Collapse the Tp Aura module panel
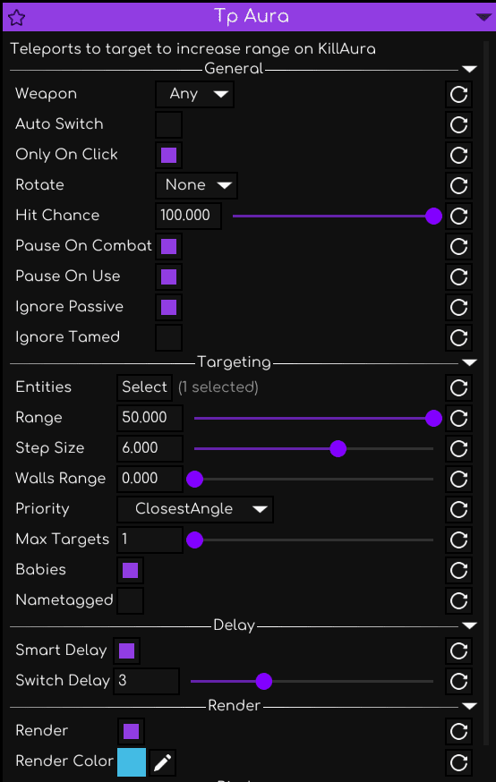 (x=483, y=18)
